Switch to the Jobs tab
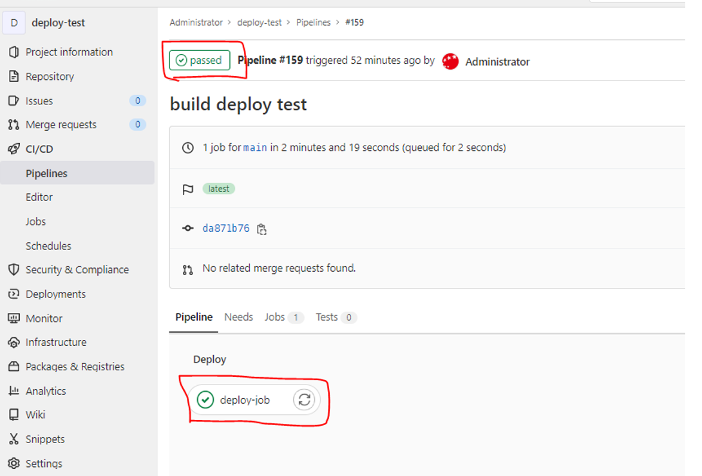Viewport: 702px width, 476px height. [x=284, y=317]
